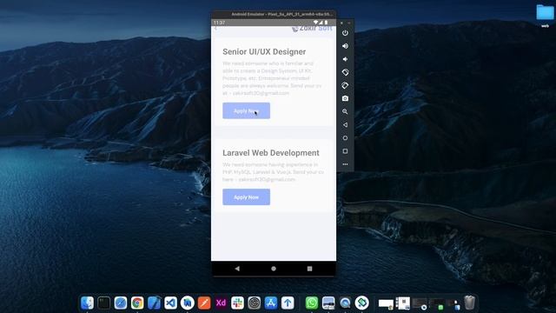Open the orange Postman icon in dock
This screenshot has height=313, width=556.
coord(204,303)
